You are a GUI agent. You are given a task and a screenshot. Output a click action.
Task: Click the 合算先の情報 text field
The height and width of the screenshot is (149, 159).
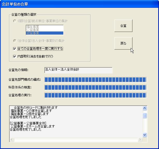[78, 70]
